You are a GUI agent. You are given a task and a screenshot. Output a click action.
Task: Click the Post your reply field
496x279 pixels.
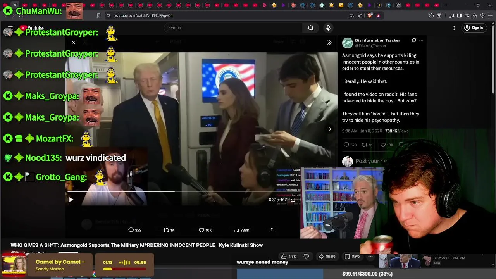pos(371,161)
